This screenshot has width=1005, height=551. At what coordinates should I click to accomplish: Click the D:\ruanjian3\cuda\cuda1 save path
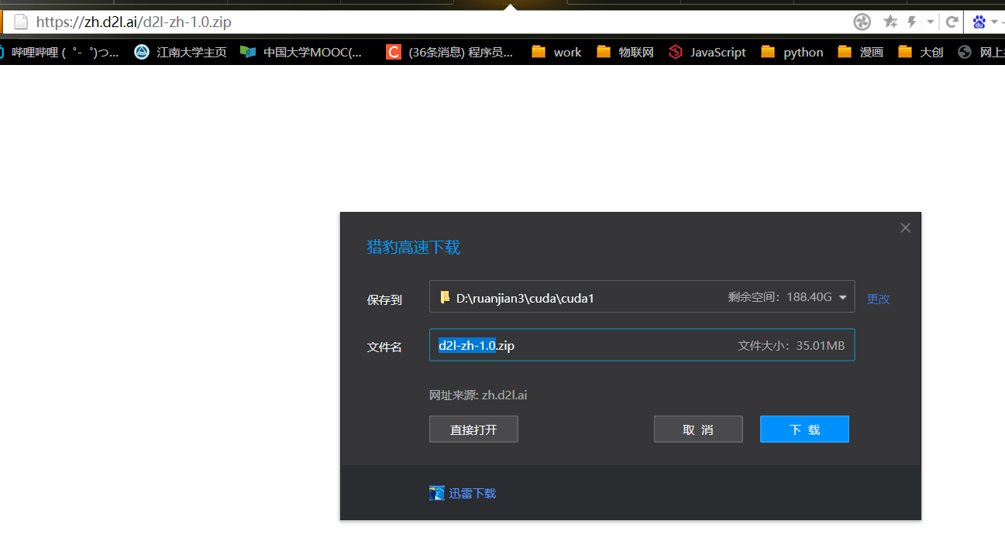pos(525,297)
